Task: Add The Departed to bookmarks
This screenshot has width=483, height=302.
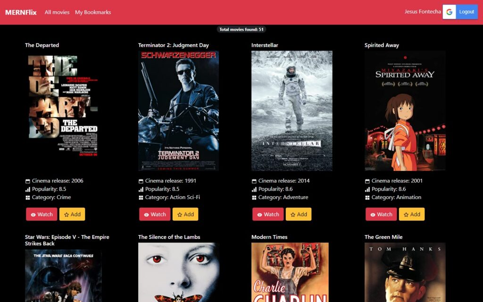Action: 72,214
